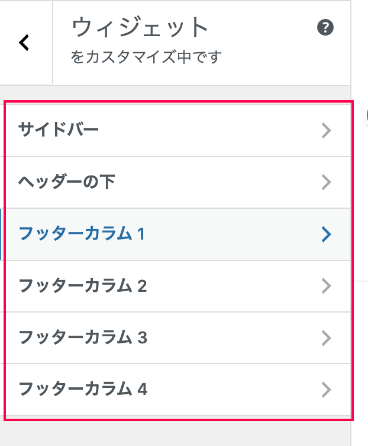
Task: Open the help question mark icon
Action: coord(325,27)
